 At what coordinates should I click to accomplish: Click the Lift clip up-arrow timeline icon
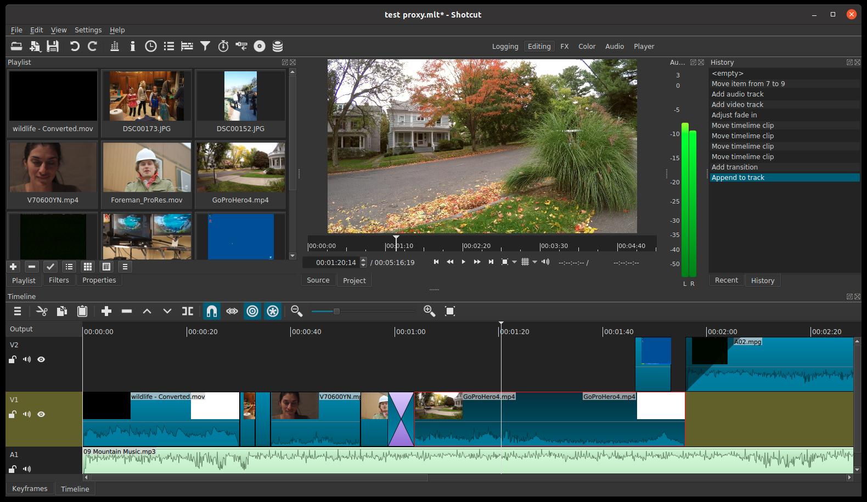tap(147, 311)
